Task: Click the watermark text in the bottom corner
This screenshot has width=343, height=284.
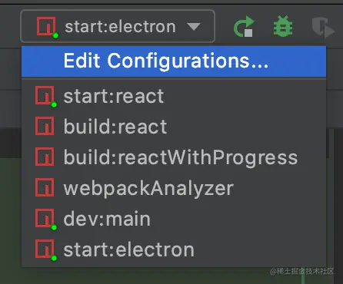Action: [302, 271]
